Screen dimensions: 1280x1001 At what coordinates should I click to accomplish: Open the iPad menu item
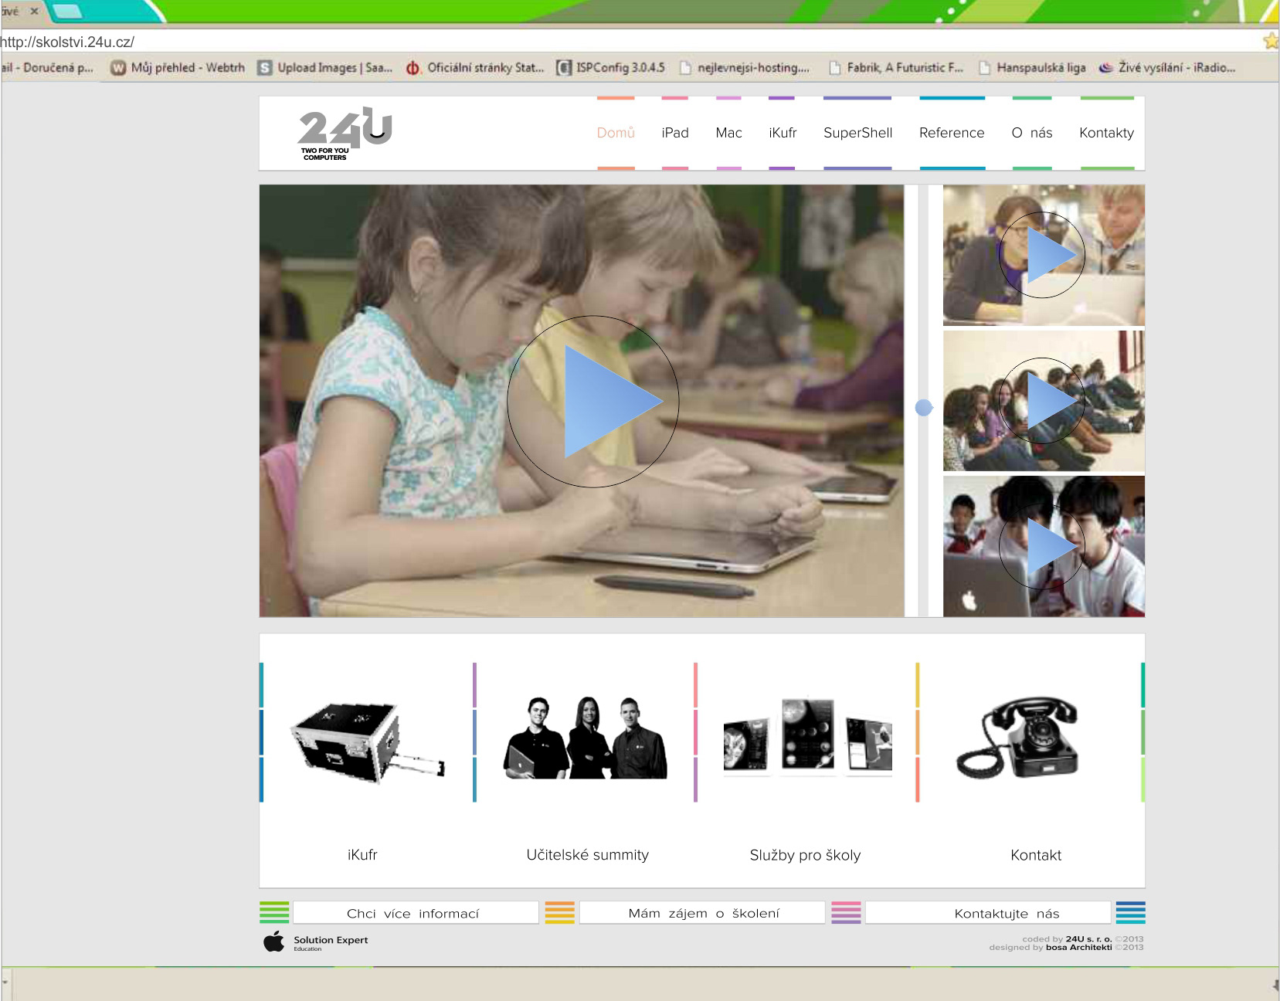tap(675, 133)
